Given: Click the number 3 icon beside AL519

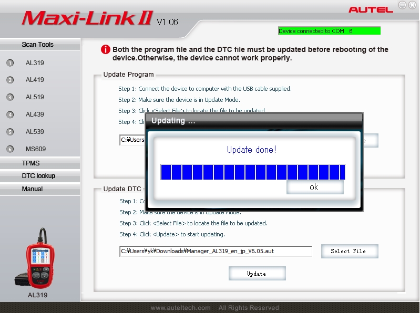Looking at the screenshot, I should point(10,97).
